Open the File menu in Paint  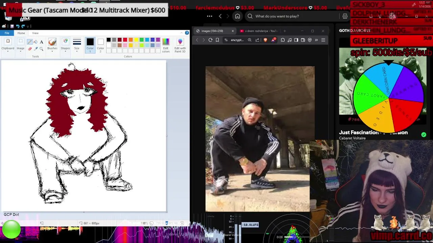(7, 33)
